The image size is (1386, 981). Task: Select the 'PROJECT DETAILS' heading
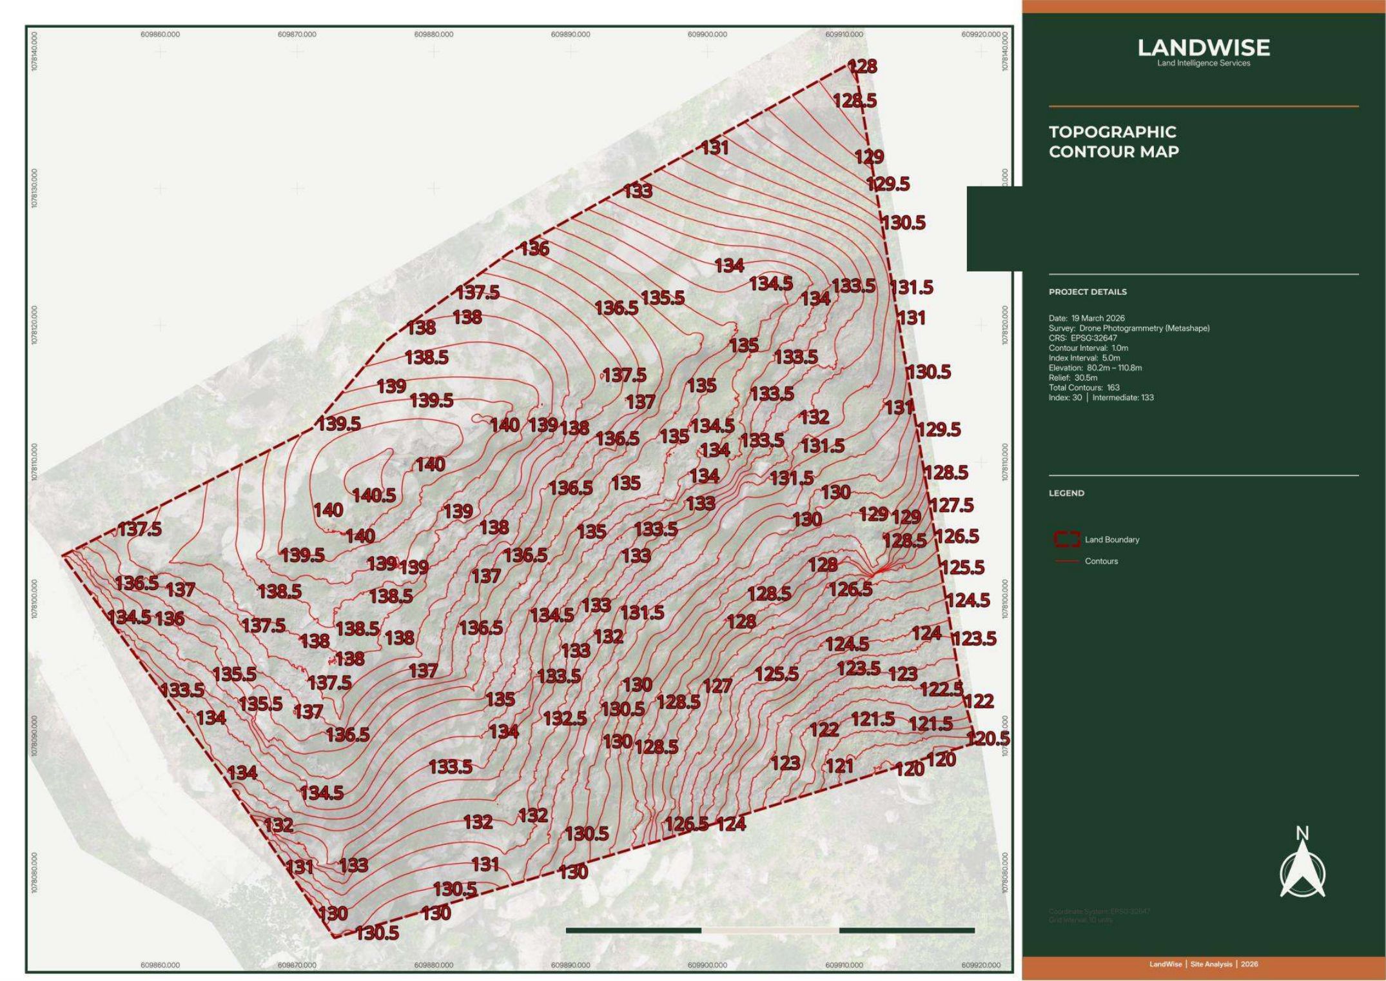tap(1088, 292)
